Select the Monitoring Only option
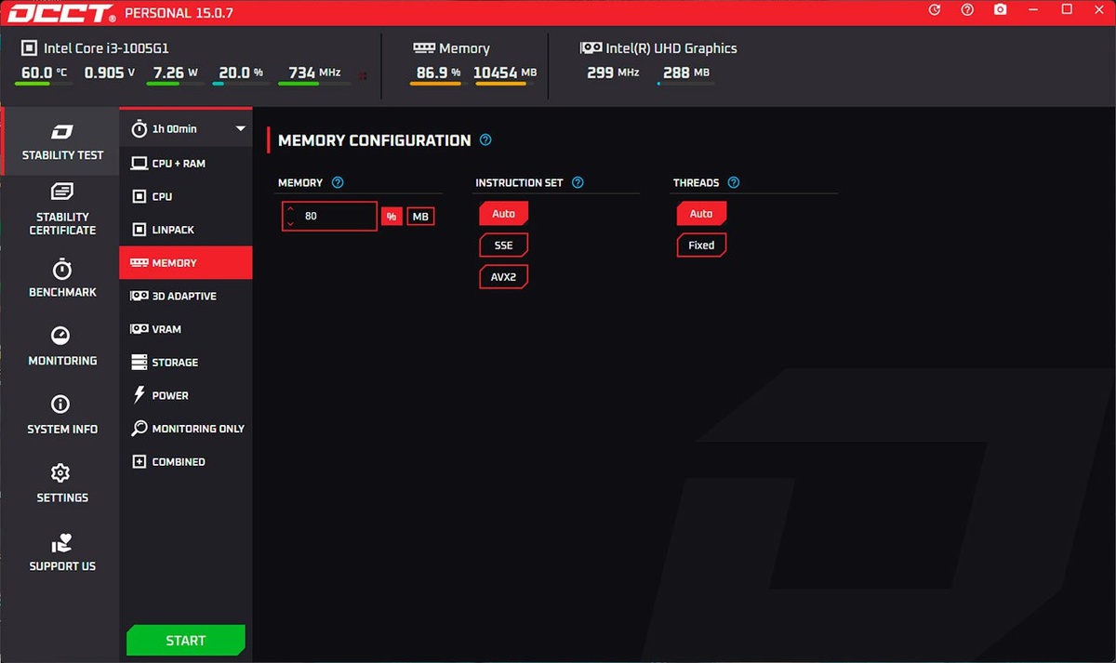This screenshot has width=1116, height=663. (186, 429)
